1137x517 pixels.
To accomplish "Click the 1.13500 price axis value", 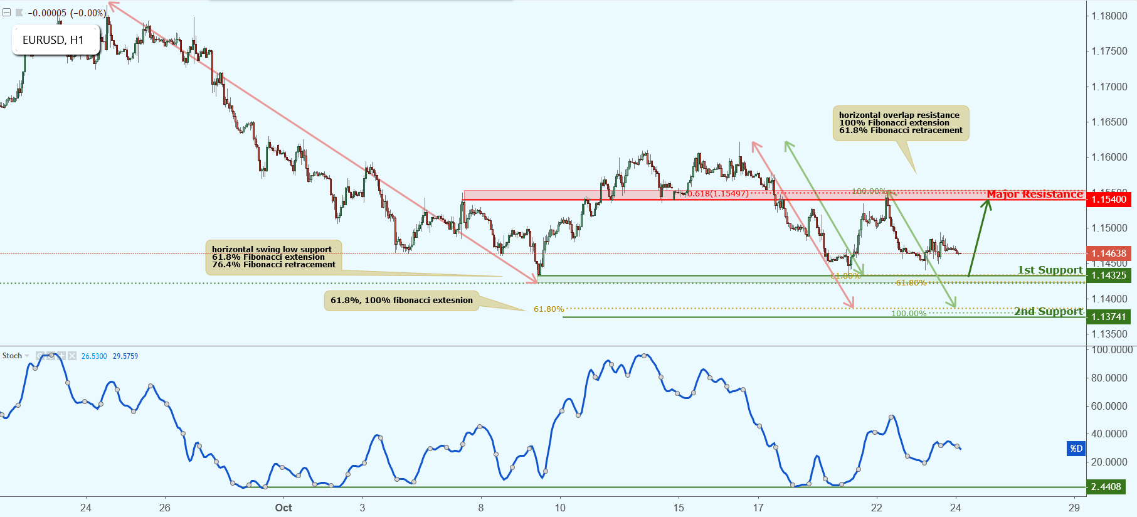I will (1109, 334).
